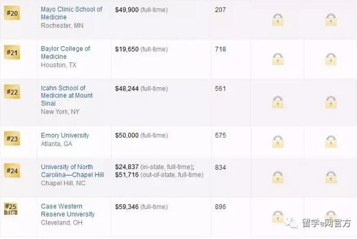Viewport: 357px width, 239px height.
Task: Click the #23 rank badge
Action: (x=12, y=139)
